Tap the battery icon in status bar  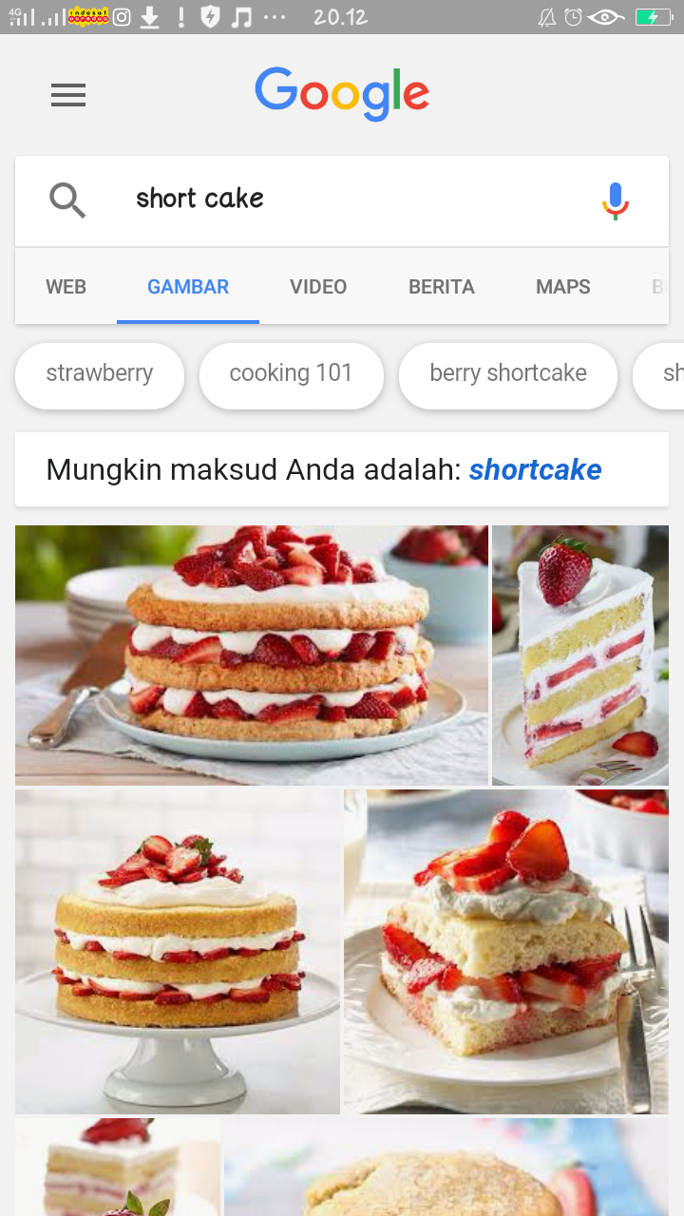(654, 17)
